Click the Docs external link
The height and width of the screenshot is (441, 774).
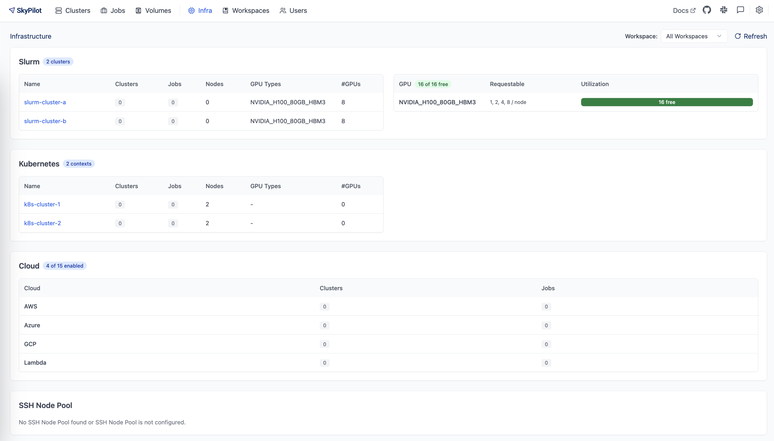click(684, 10)
